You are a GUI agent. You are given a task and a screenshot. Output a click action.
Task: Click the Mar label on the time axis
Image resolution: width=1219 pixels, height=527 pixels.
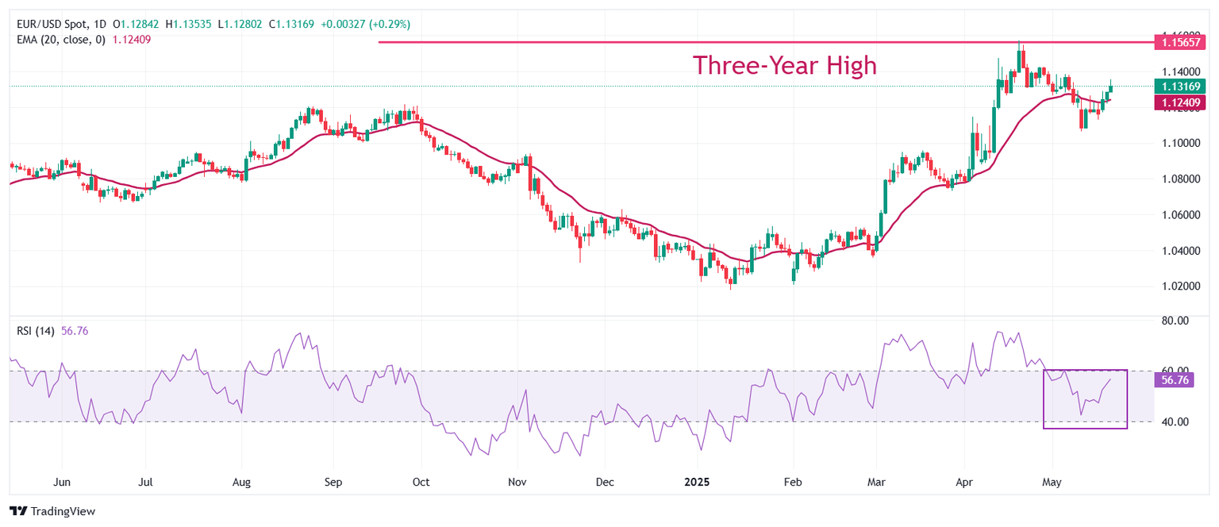875,482
